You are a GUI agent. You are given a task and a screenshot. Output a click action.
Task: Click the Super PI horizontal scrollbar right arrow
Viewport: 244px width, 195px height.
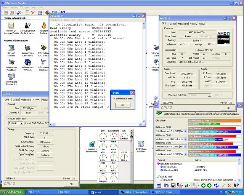click(x=141, y=125)
